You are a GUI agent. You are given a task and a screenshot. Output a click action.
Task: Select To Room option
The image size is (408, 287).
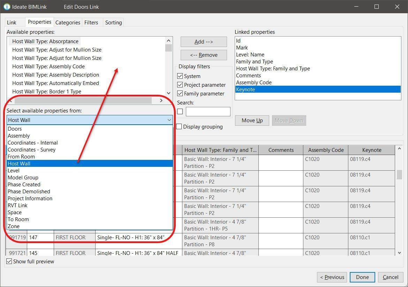click(90, 219)
